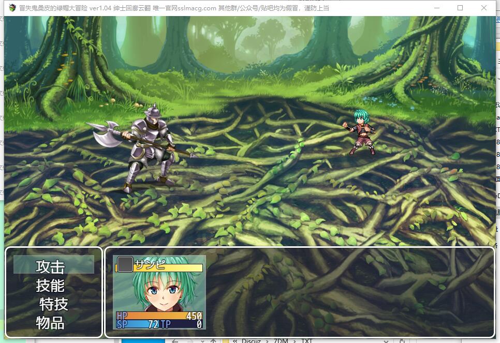Expand the Explorer address bar dropdown
500x343 pixels.
pos(386,341)
